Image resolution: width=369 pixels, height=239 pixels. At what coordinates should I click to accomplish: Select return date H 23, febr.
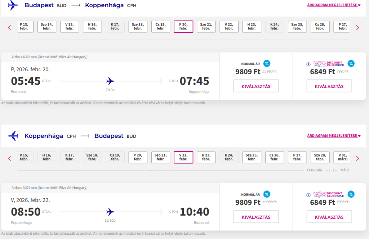pyautogui.click(x=206, y=157)
